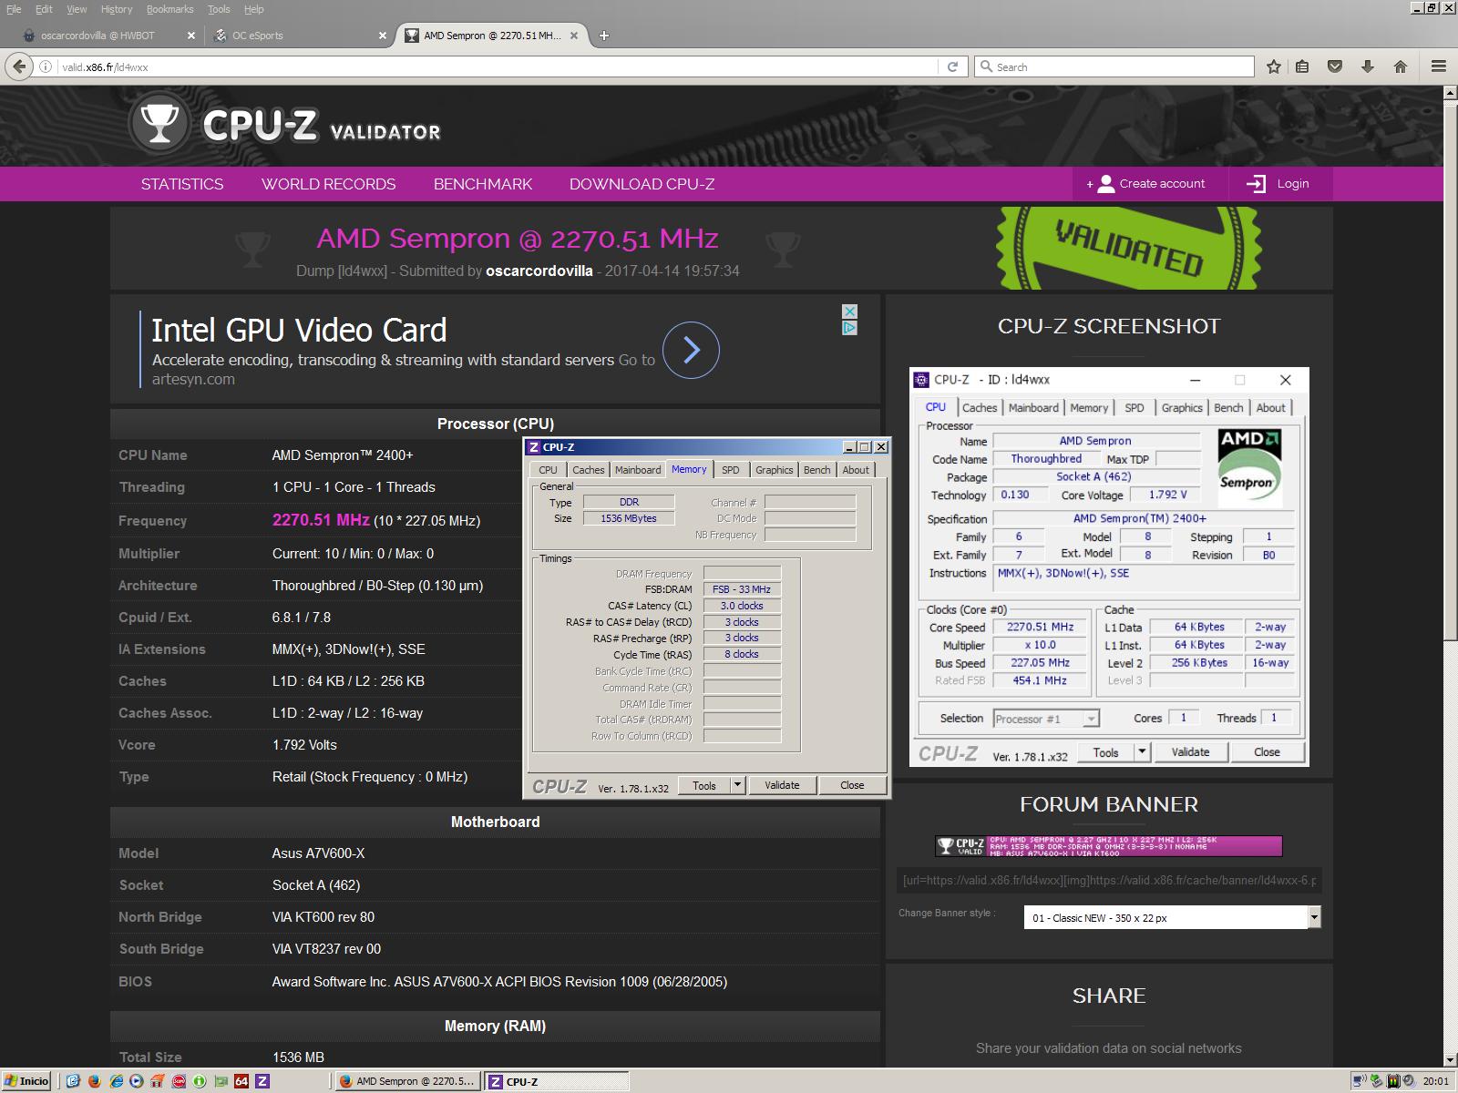Select the Graphics tab in CPU-Z window
Screen dimensions: 1458x1093
coord(774,470)
